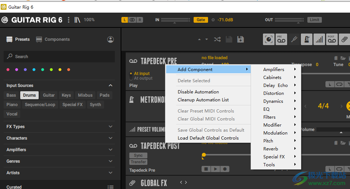The height and width of the screenshot is (189, 350).
Task: Toggle the Preset Volume bars icon
Action: coord(319,39)
